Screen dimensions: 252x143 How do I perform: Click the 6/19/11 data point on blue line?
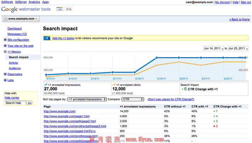point(157,57)
